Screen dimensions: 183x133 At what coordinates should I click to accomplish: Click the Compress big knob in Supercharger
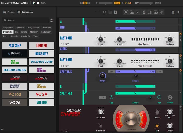click(131, 119)
